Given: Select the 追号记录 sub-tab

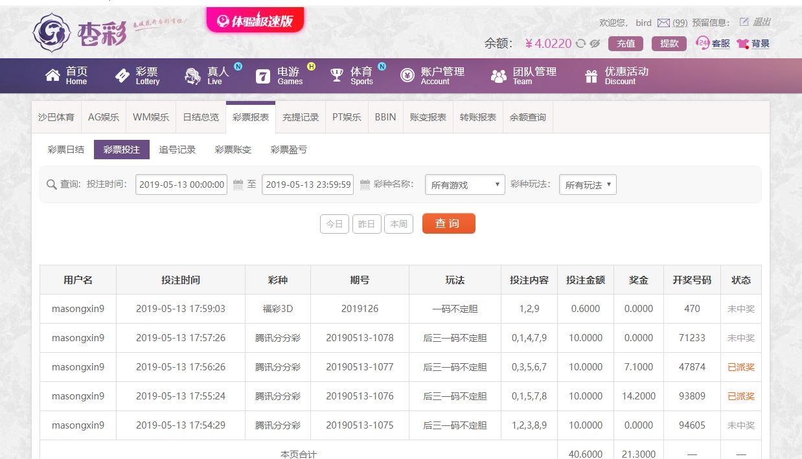Looking at the screenshot, I should click(178, 150).
